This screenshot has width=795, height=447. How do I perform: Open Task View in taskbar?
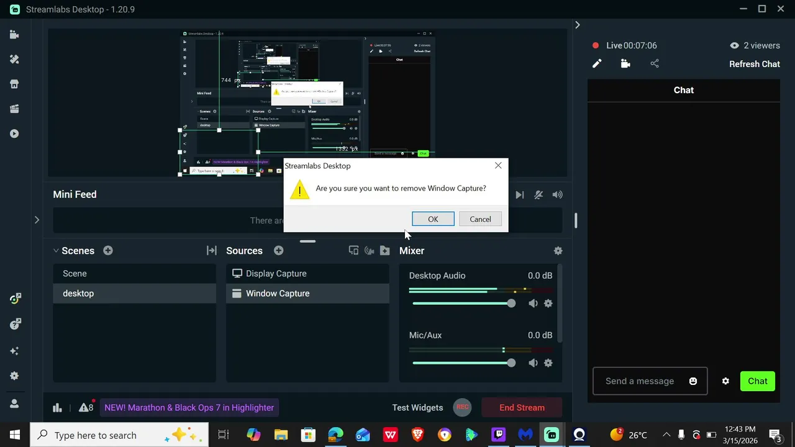click(224, 435)
